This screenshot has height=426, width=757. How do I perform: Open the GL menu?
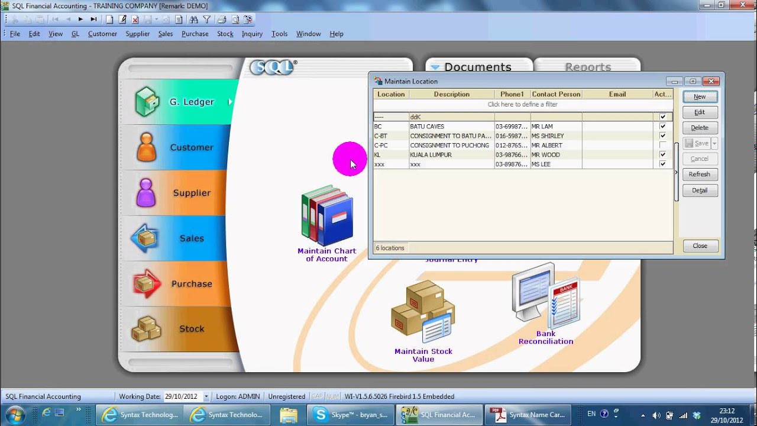coord(75,34)
